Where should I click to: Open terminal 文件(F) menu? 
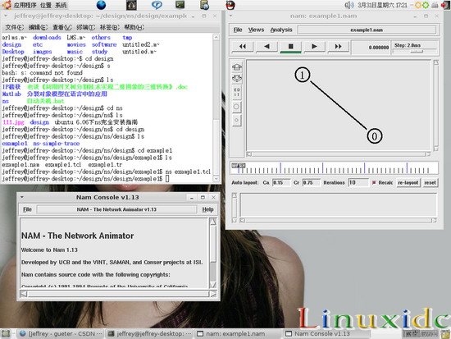[x=15, y=27]
